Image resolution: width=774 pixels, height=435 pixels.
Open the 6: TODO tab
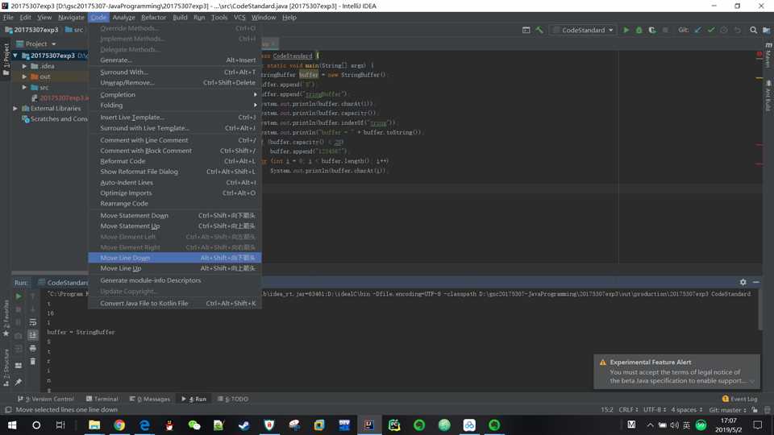click(x=233, y=399)
